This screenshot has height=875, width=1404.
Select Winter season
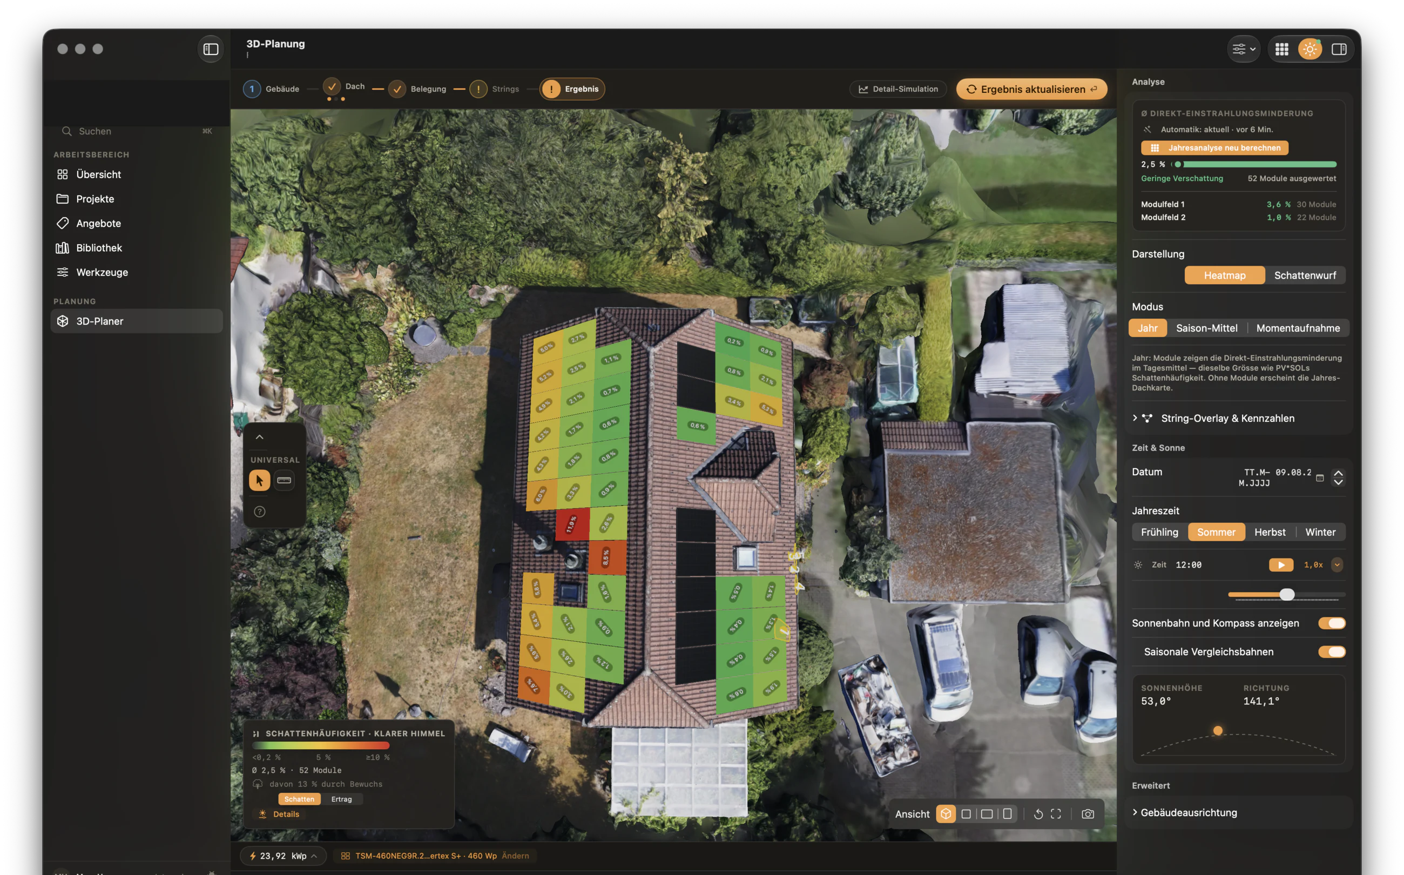click(1320, 533)
